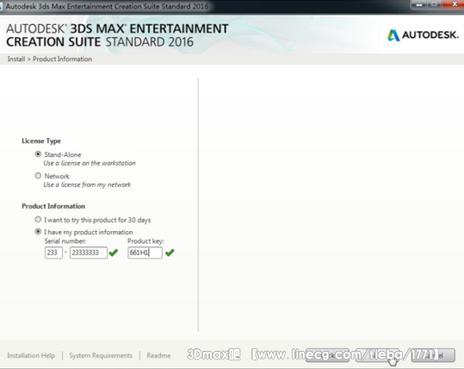This screenshot has width=464, height=369.
Task: Select the Network license radio button
Action: (38, 176)
